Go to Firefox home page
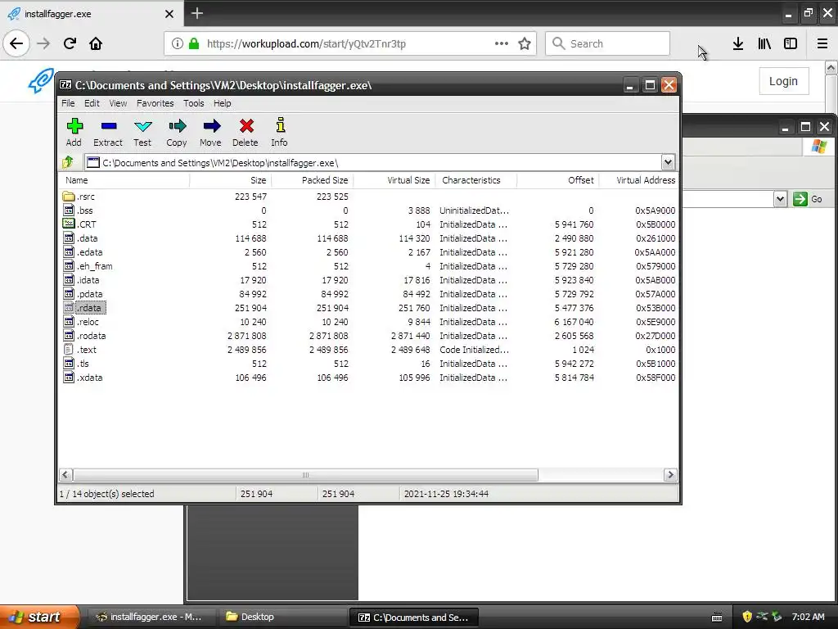Screen dimensions: 838x629 point(96,43)
